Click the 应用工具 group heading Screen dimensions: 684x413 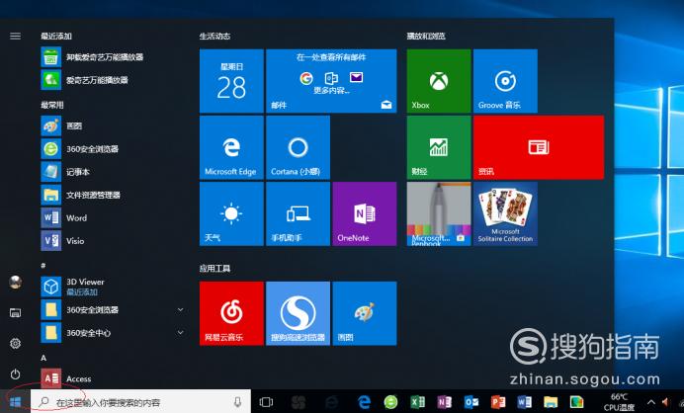pyautogui.click(x=214, y=268)
